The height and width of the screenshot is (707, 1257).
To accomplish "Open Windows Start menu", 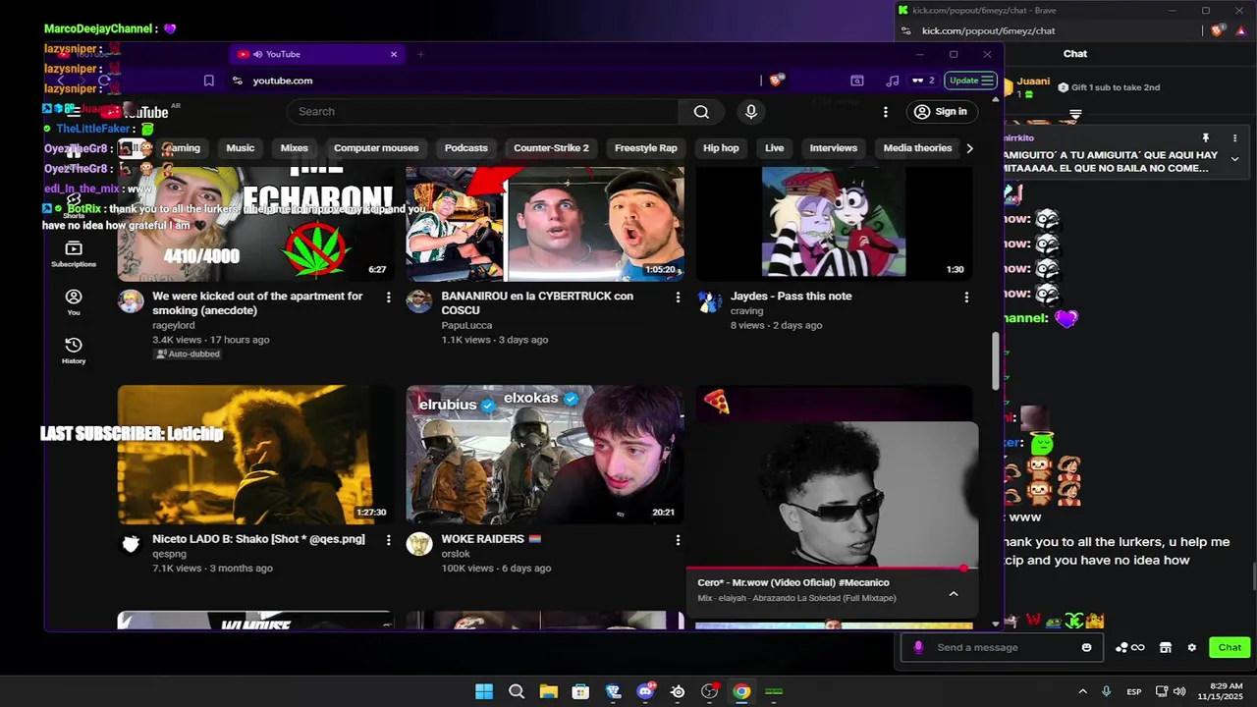I will [484, 691].
